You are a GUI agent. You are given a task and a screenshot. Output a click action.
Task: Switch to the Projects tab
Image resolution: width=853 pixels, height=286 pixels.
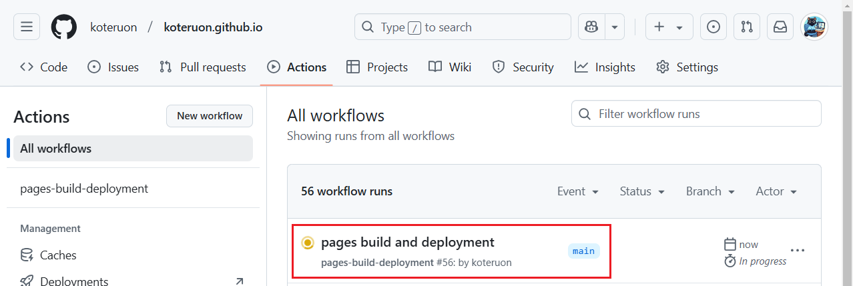pos(377,67)
